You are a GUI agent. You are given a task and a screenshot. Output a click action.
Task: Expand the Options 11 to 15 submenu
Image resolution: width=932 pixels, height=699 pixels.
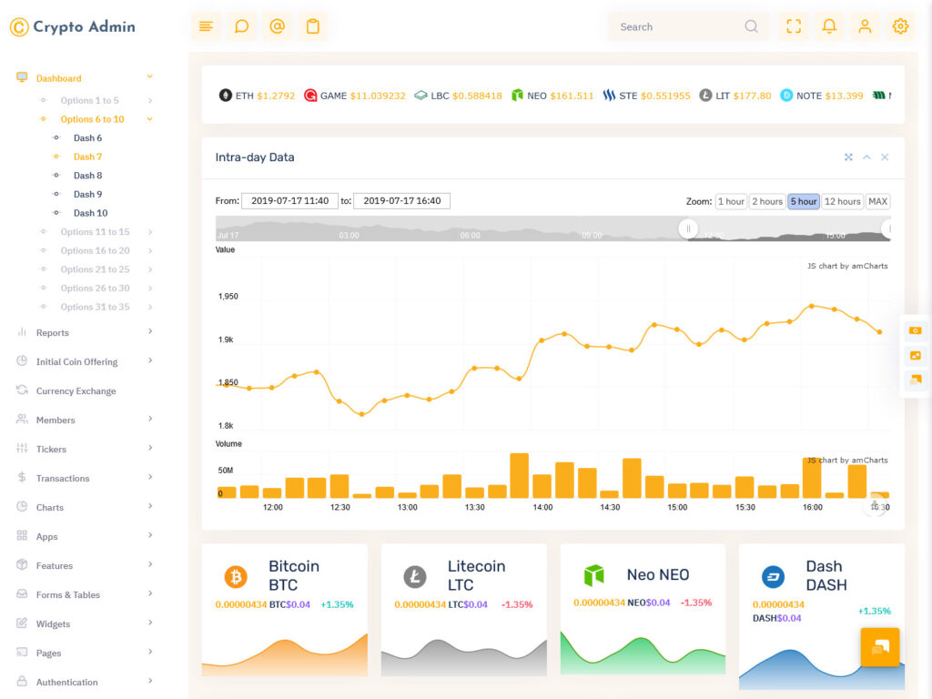point(96,231)
